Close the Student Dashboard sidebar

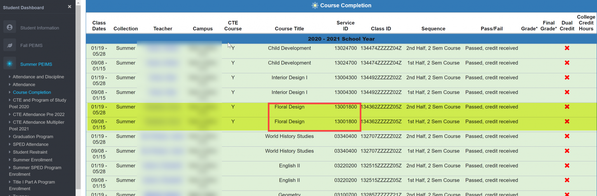pyautogui.click(x=70, y=7)
